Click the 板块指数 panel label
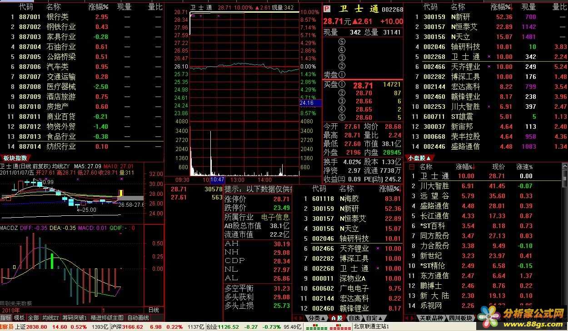Viewport: 568px width, 331px height. pyautogui.click(x=15, y=158)
